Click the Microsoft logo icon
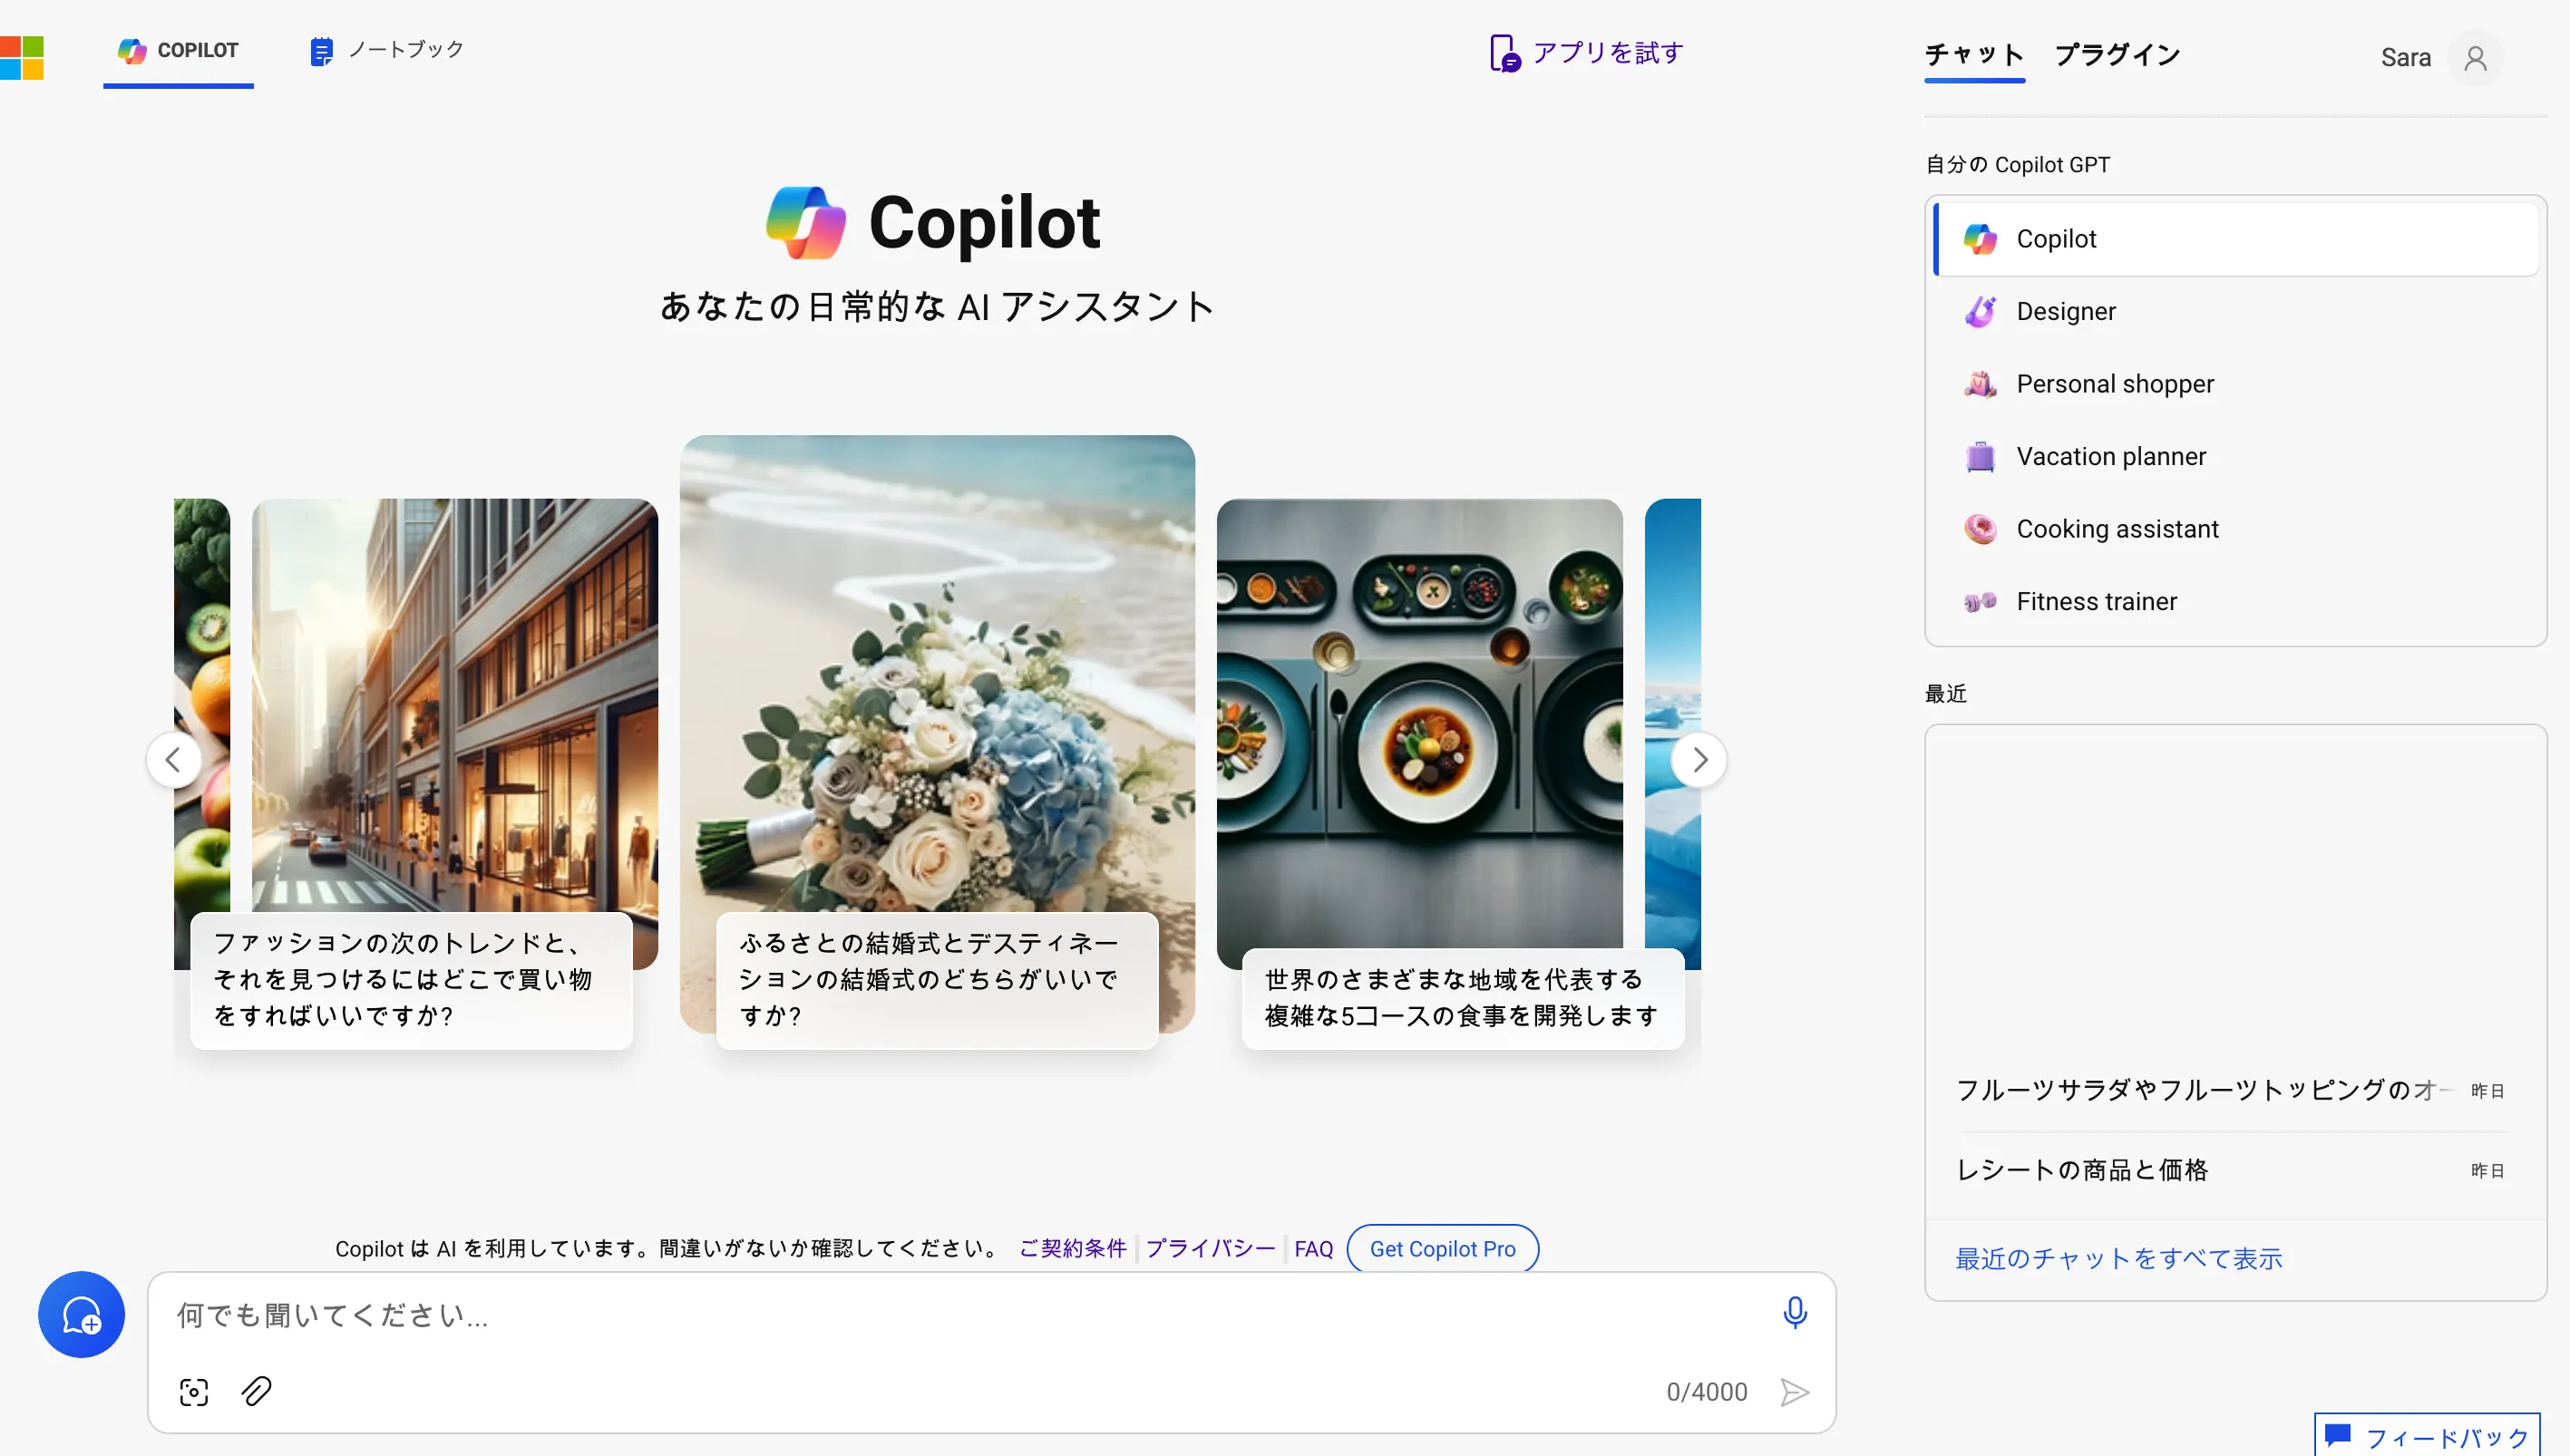The width and height of the screenshot is (2570, 1456). pos(22,57)
